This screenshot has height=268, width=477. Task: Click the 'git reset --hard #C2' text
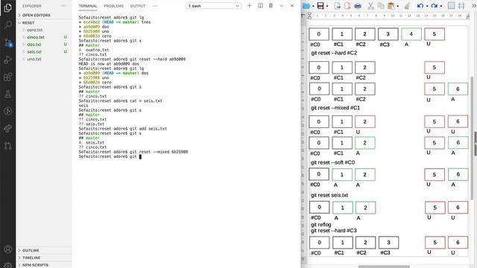pyautogui.click(x=334, y=53)
